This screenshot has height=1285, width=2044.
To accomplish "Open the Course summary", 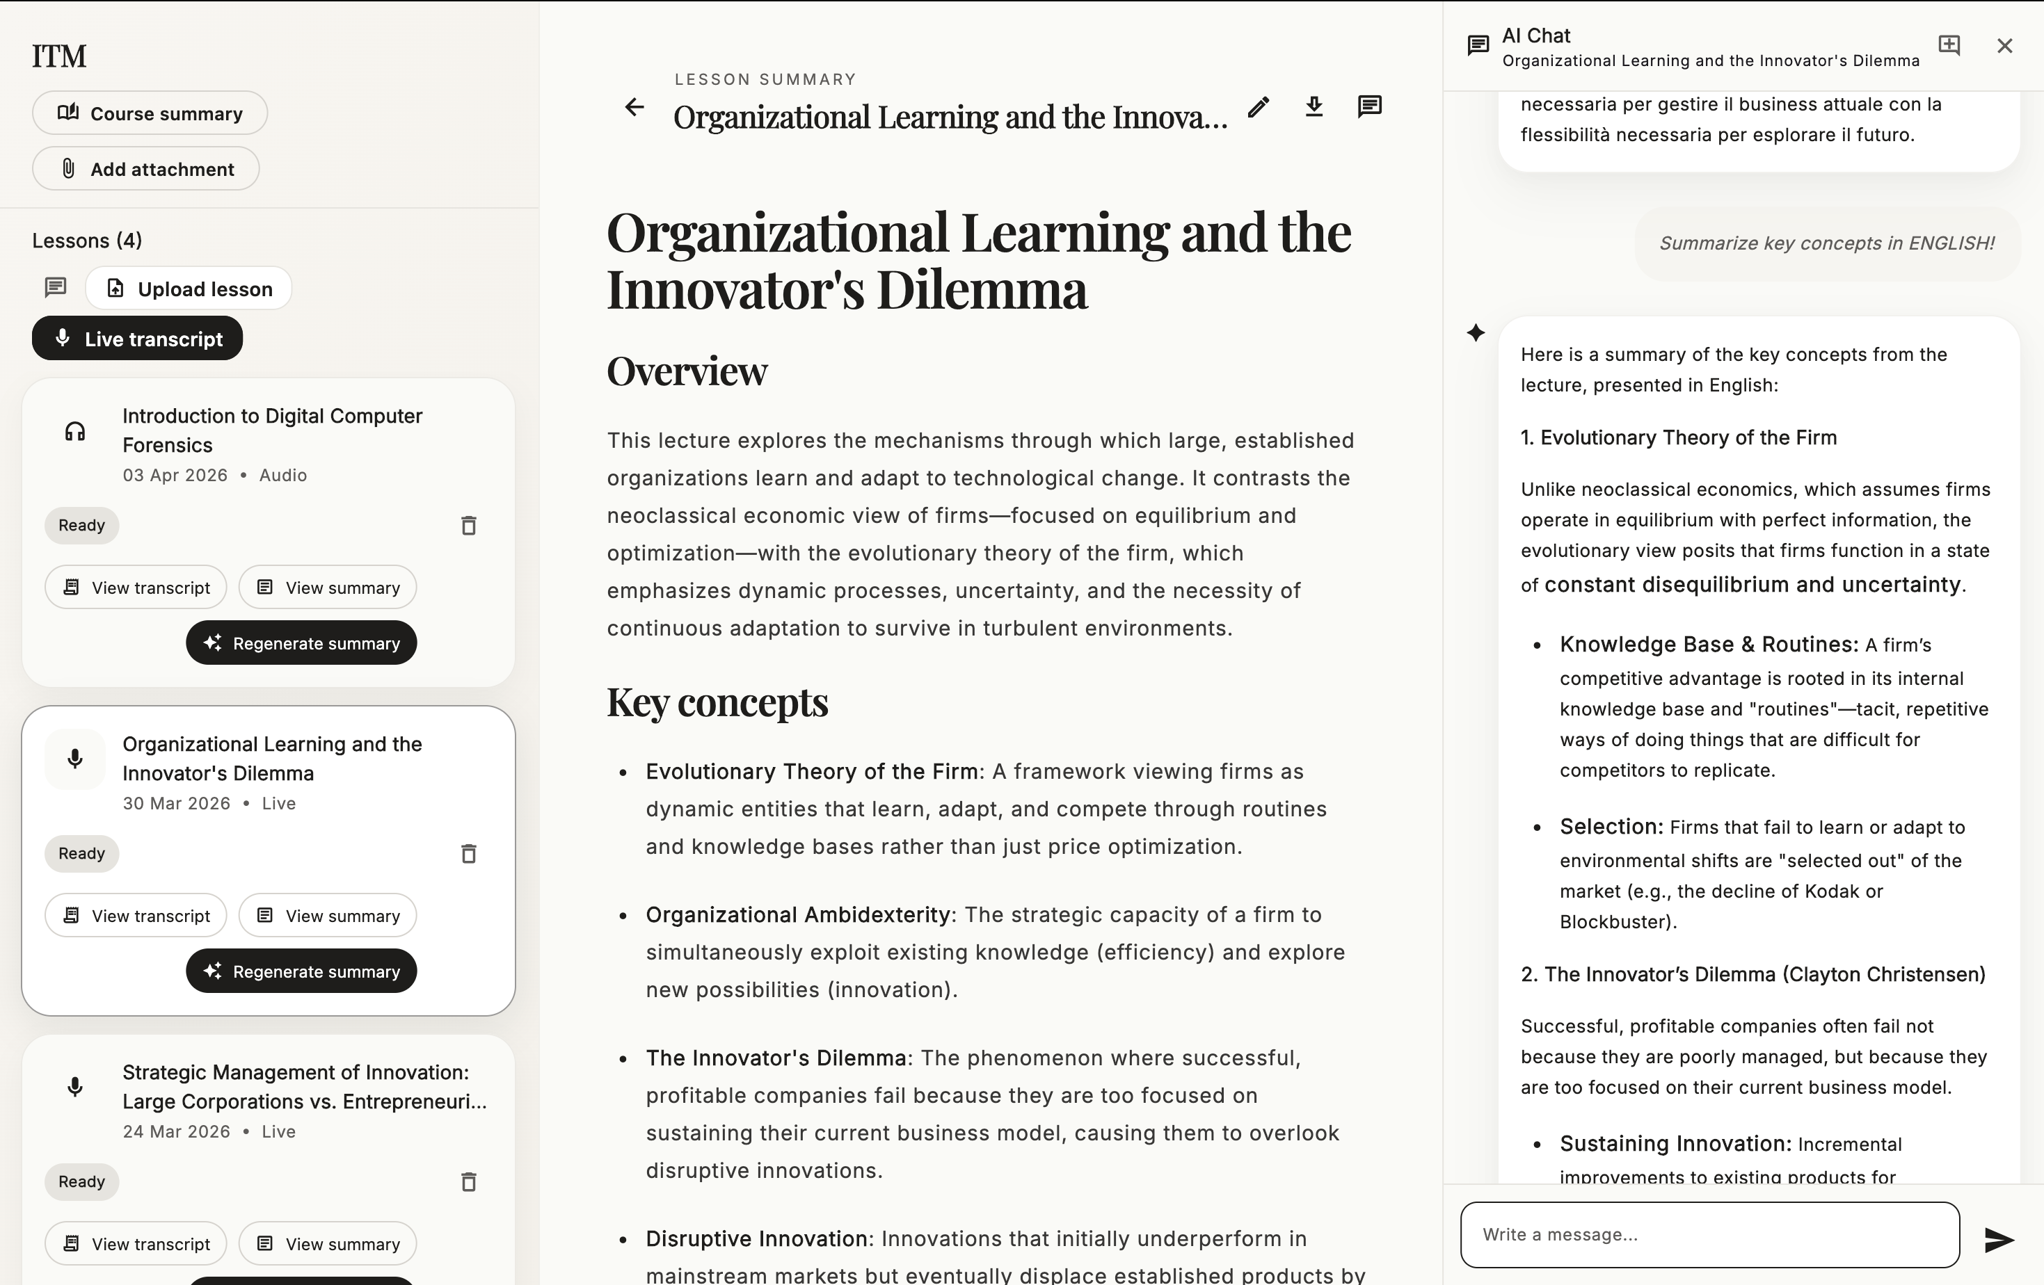I will pyautogui.click(x=150, y=113).
